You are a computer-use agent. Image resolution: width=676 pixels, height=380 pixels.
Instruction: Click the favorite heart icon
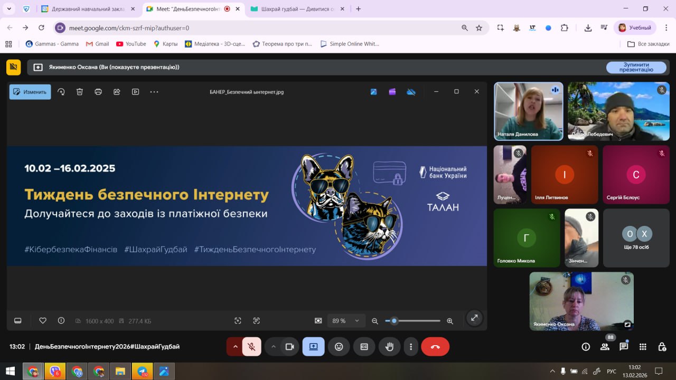(43, 320)
